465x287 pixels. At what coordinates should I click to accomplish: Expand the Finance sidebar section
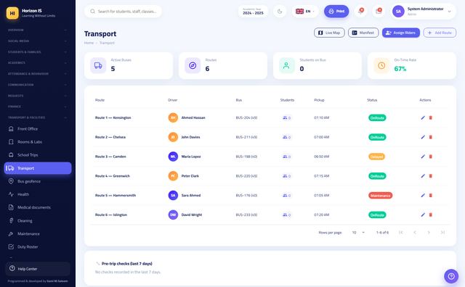pos(38,107)
